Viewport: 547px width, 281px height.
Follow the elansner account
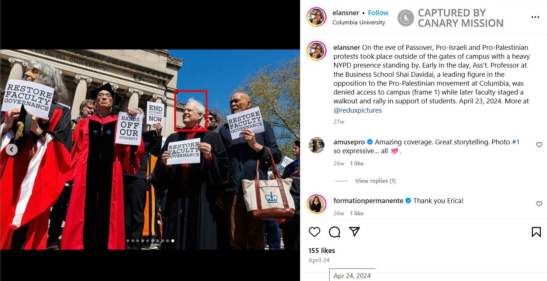pos(378,13)
